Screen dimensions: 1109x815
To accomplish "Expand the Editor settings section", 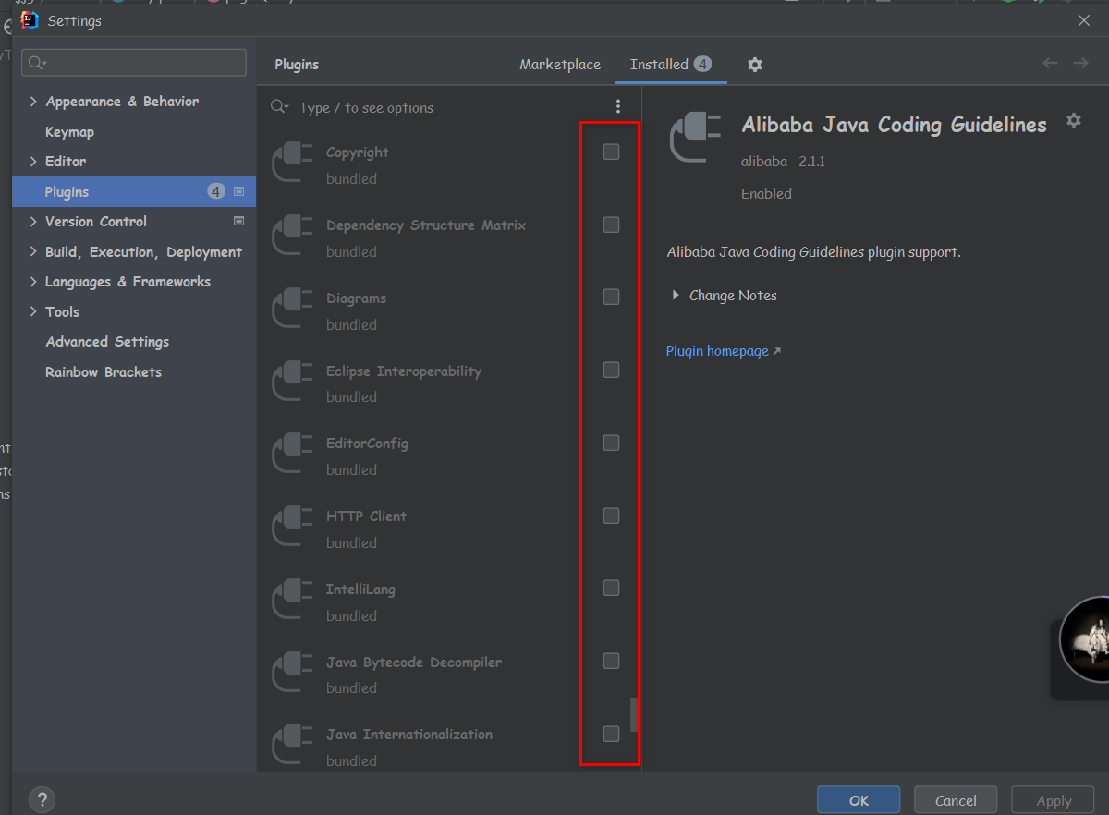I will point(33,161).
